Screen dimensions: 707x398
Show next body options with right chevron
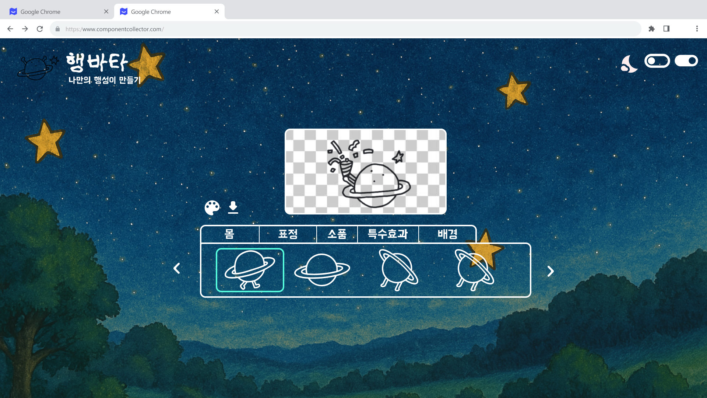550,271
